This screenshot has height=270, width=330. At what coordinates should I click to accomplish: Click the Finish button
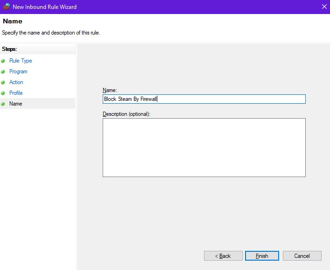point(262,256)
